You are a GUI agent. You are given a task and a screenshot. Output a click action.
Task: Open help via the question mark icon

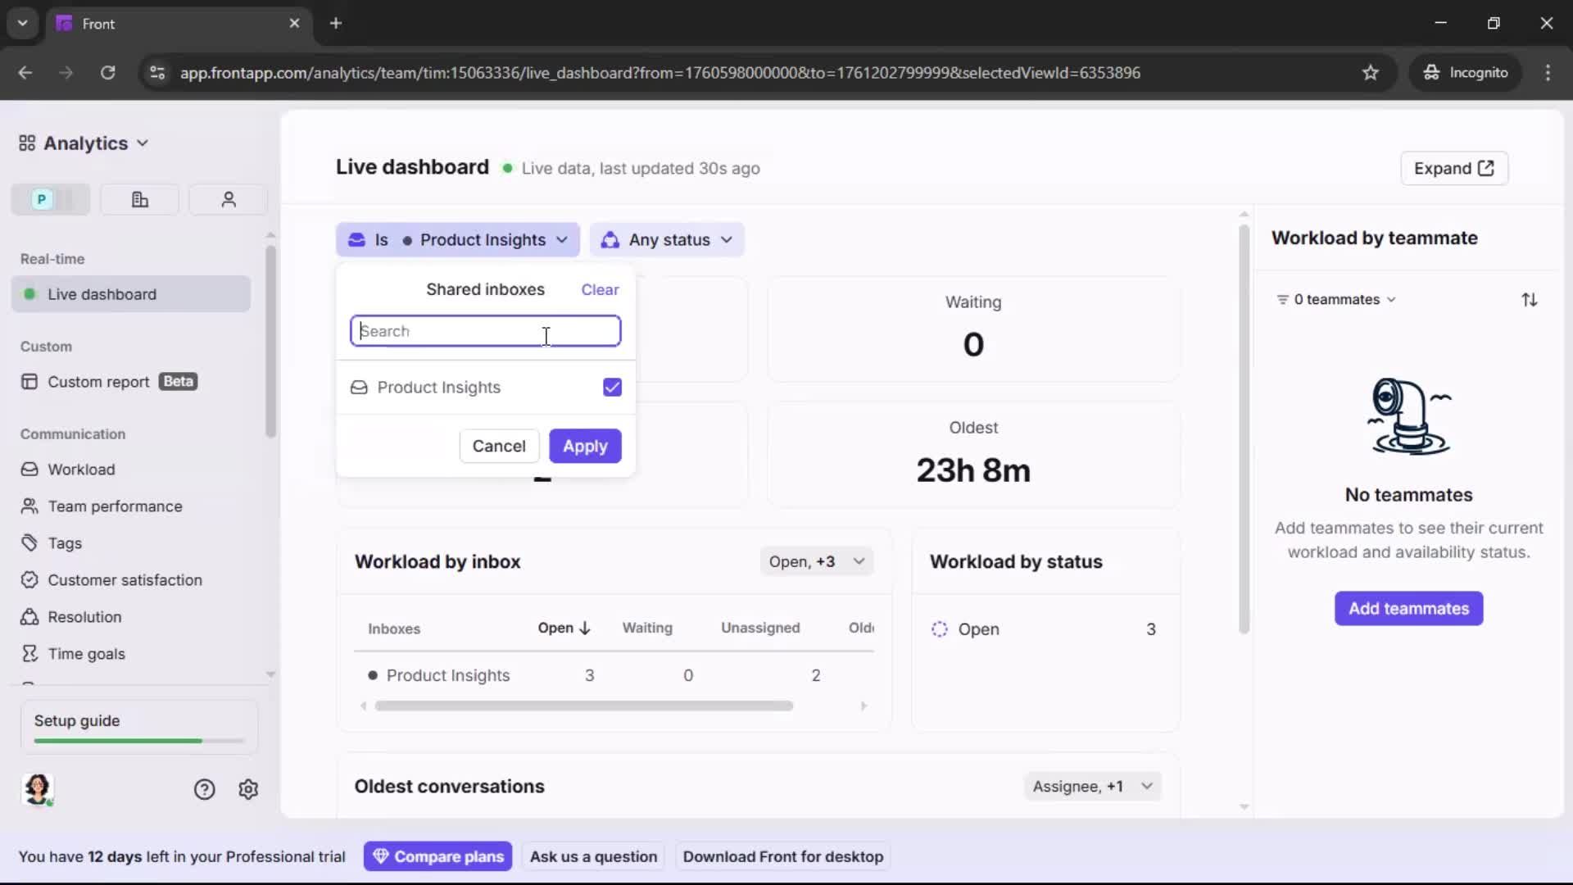tap(203, 789)
